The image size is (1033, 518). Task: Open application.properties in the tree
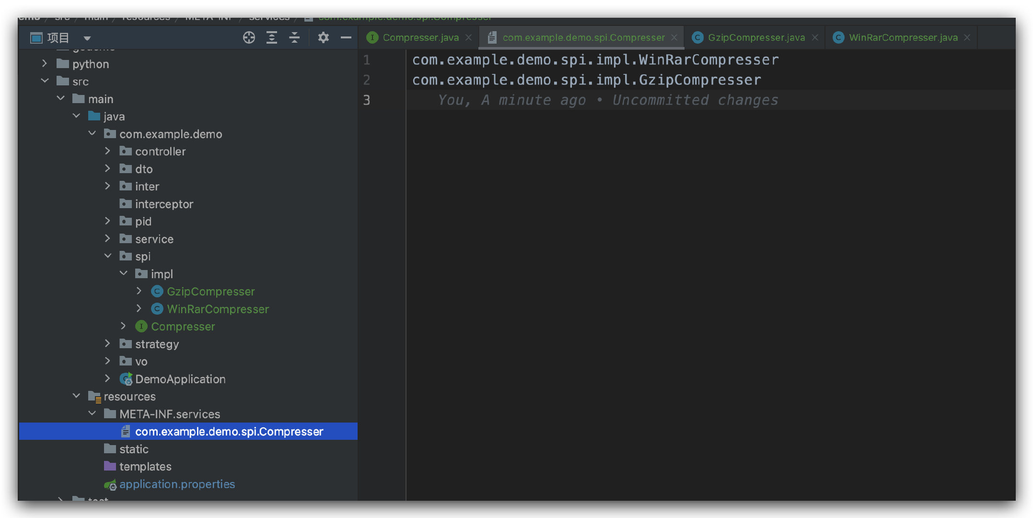[x=177, y=484]
